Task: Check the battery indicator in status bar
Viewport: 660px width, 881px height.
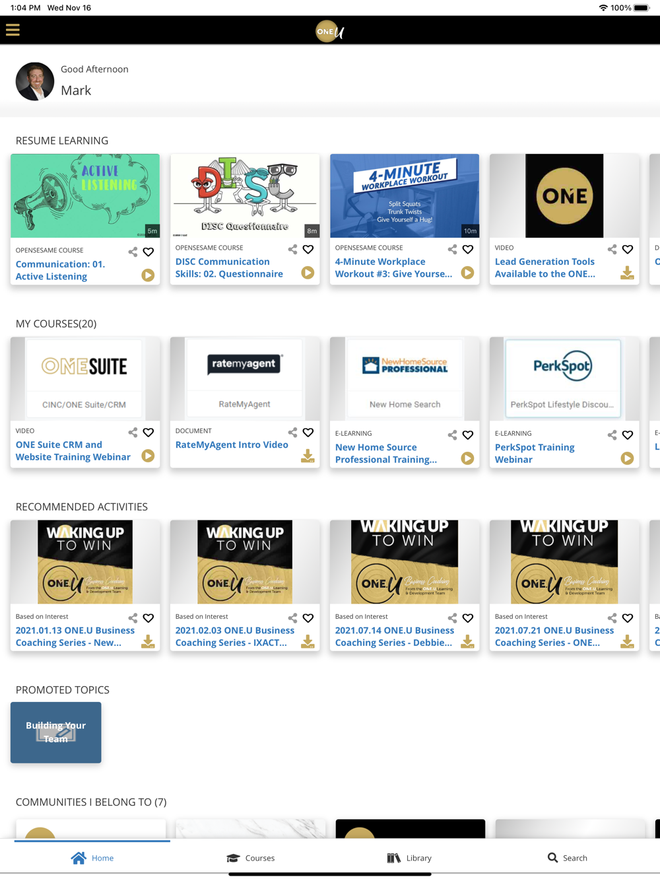Action: pos(641,8)
